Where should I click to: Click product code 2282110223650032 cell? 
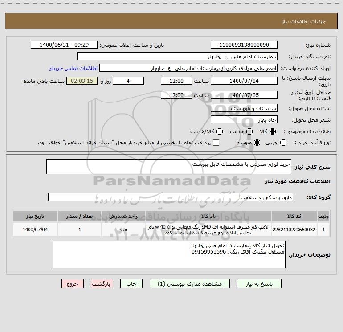(294, 230)
